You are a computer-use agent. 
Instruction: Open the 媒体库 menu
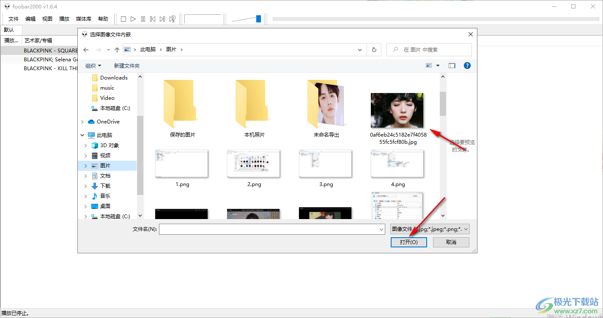84,19
